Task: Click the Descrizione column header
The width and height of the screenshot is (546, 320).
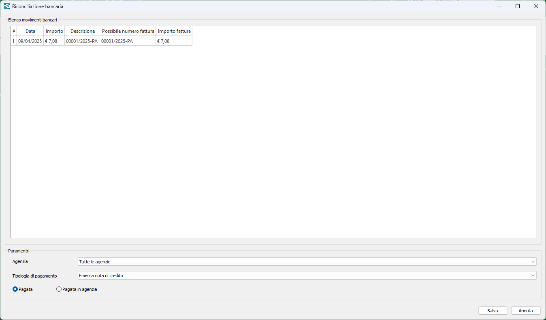Action: tap(82, 31)
